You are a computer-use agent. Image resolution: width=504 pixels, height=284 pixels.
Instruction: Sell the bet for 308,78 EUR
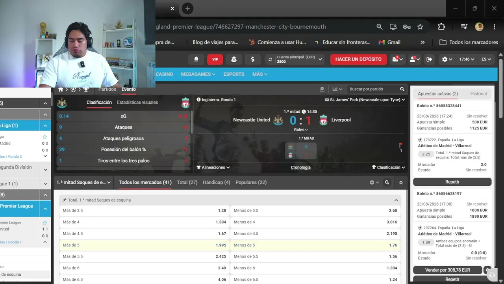coord(447,270)
